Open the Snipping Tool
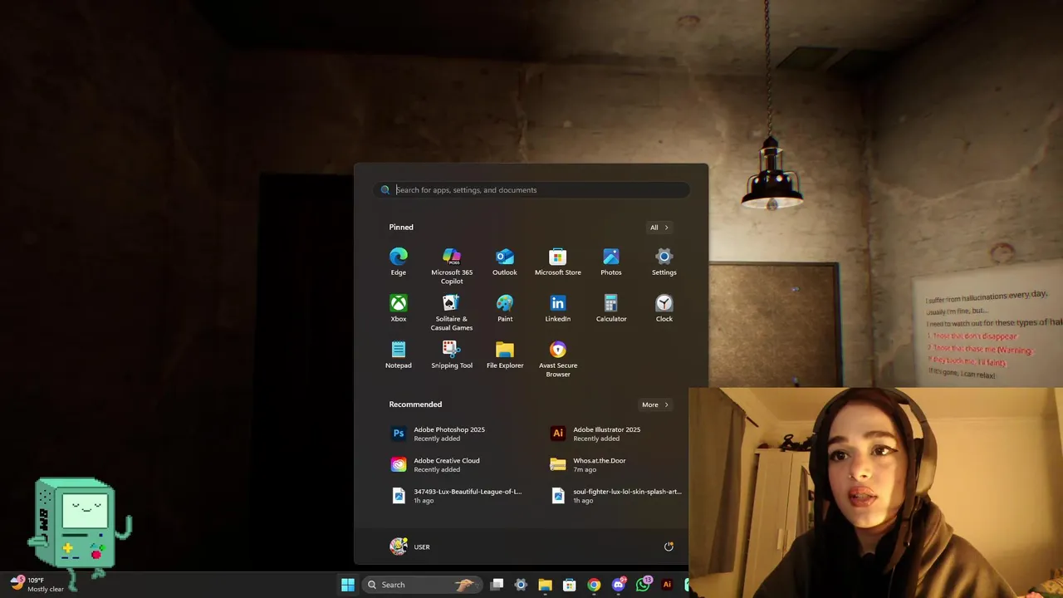Image resolution: width=1063 pixels, height=598 pixels. (x=452, y=355)
